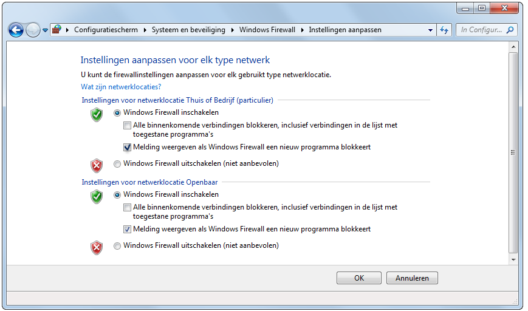
Task: Uncheck 'Melding weergeven' for Thuis of Bedrijf network
Action: click(127, 147)
